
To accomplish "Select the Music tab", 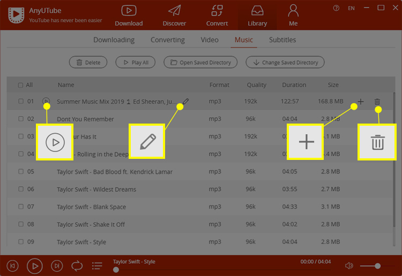I will pos(244,40).
